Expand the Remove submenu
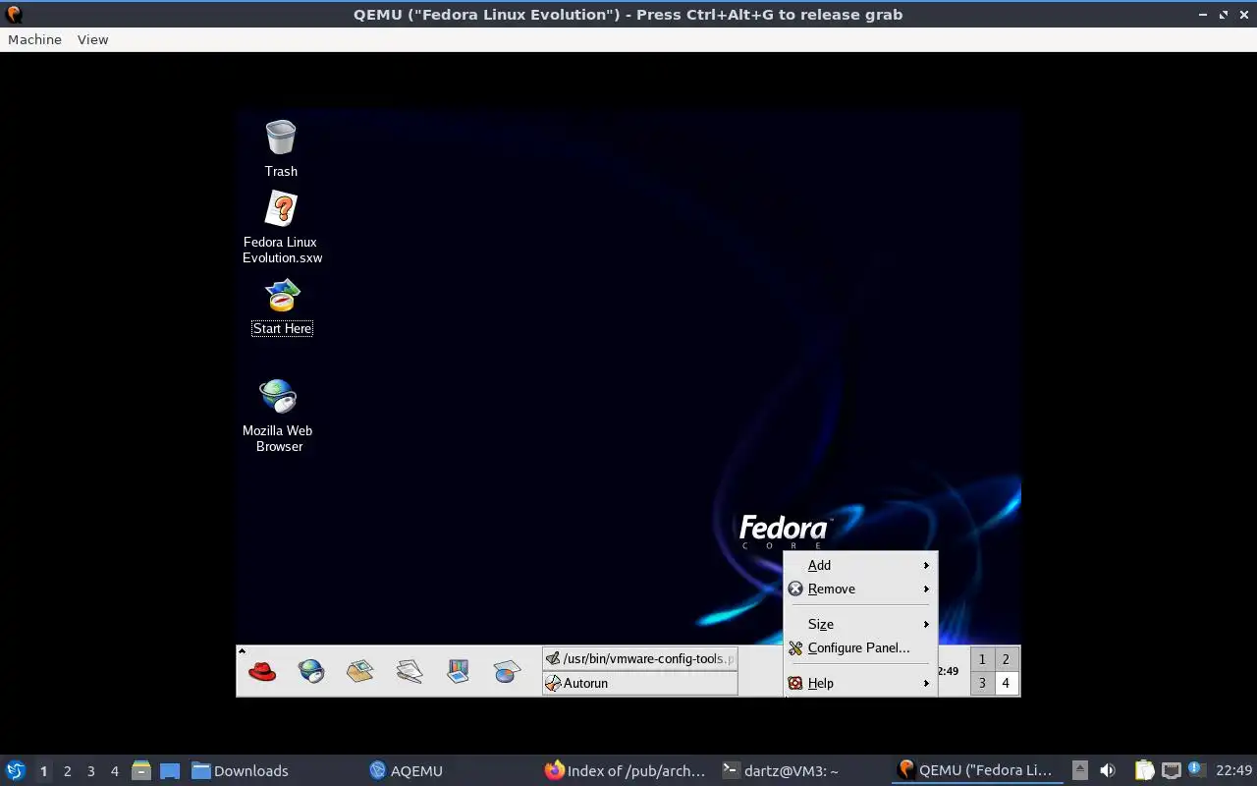The height and width of the screenshot is (786, 1257). [860, 589]
